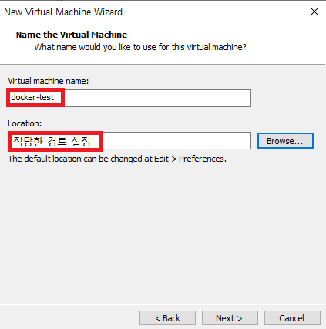Cancel the New Virtual Machine Wizard
Screen dimensions: 326x329
click(292, 318)
